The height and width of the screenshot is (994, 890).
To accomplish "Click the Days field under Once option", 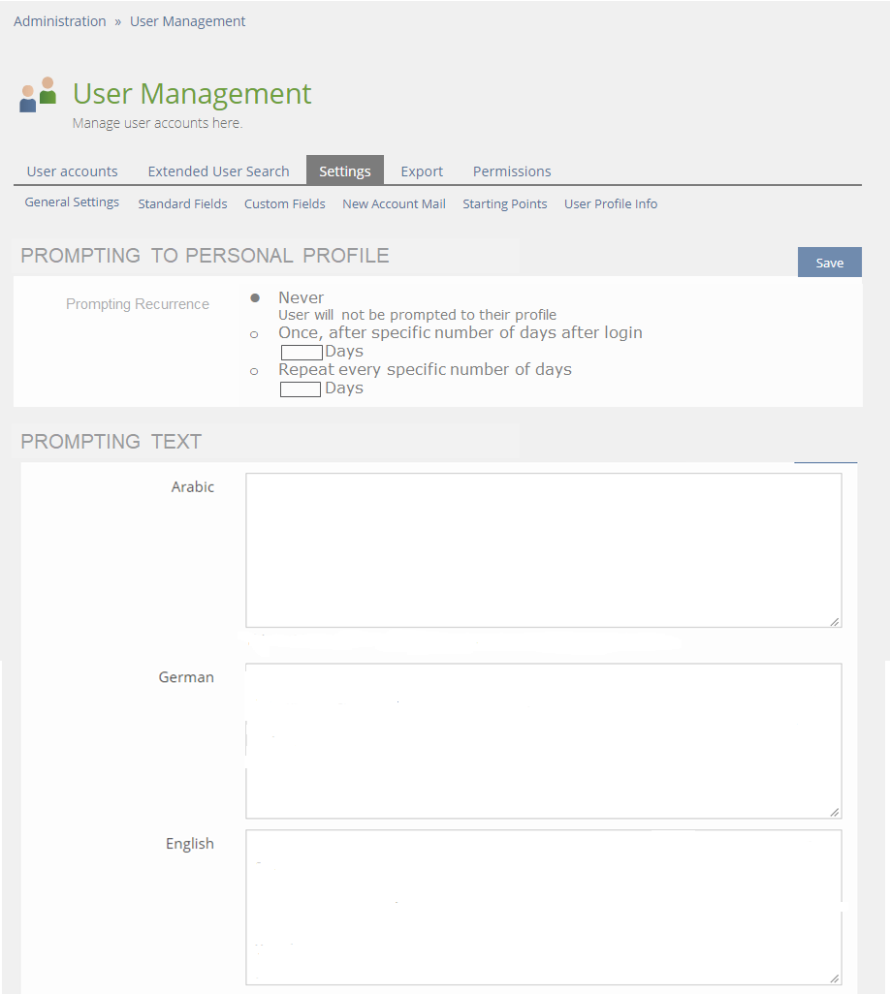I will [x=301, y=353].
